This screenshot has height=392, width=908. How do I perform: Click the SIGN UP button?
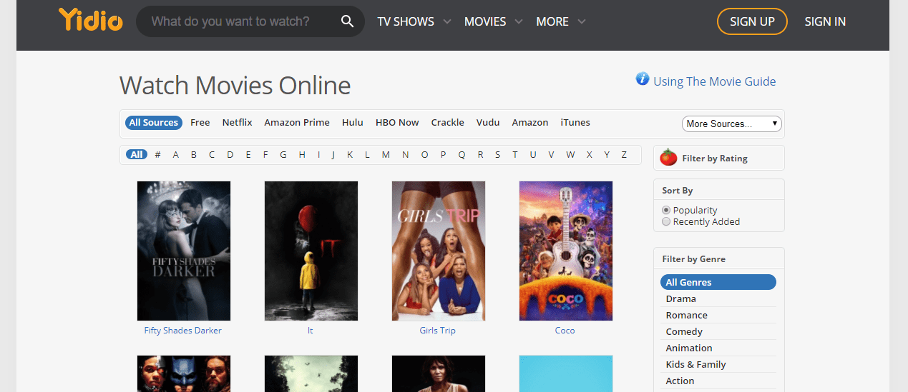752,21
